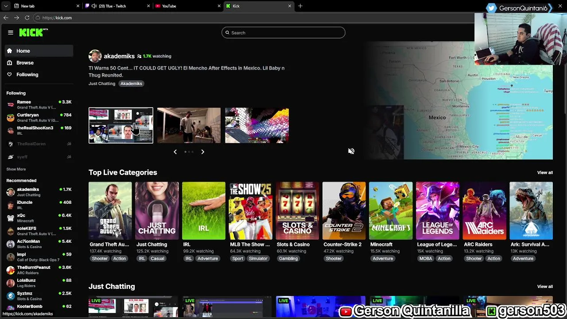Switch to the Twitch browser tab

(x=117, y=6)
